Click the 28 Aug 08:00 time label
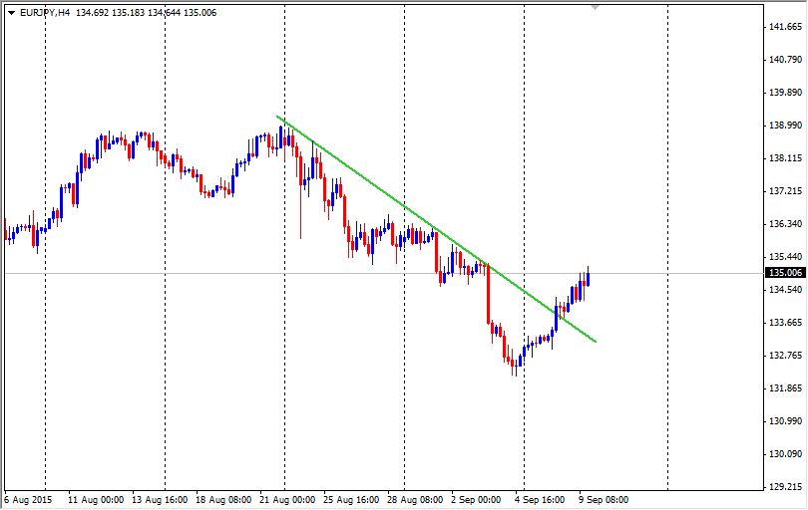The image size is (808, 510). (x=415, y=500)
